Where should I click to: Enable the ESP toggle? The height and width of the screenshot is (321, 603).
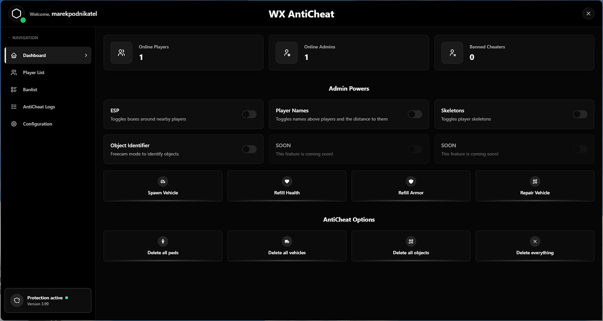pyautogui.click(x=249, y=114)
